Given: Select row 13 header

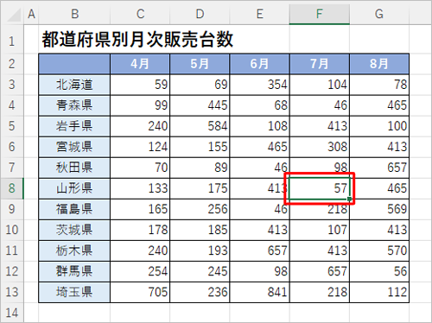Looking at the screenshot, I should [x=12, y=292].
